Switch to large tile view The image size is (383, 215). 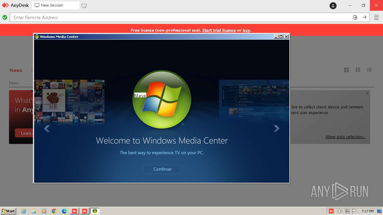(346, 70)
